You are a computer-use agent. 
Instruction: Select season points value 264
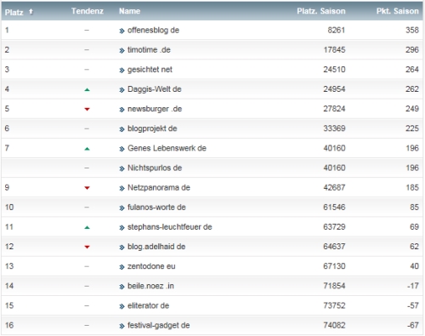point(412,70)
